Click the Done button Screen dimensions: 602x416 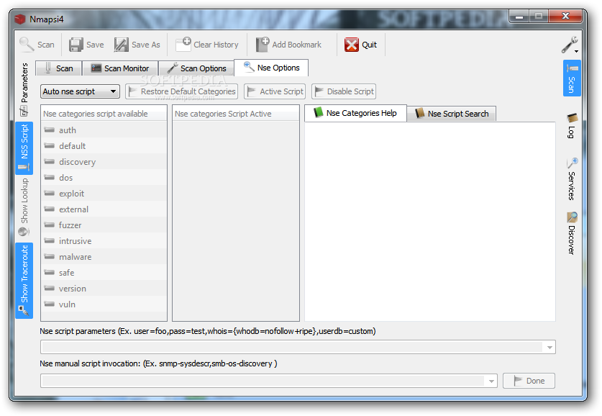click(x=529, y=381)
